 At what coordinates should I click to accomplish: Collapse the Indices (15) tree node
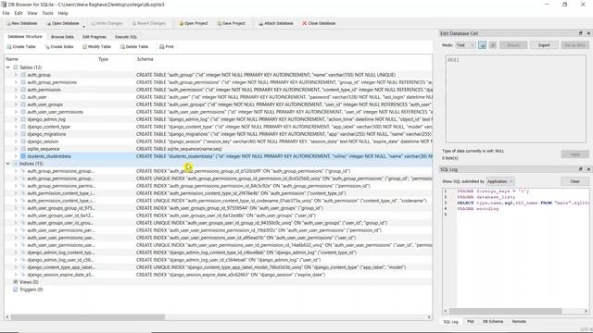click(8, 164)
